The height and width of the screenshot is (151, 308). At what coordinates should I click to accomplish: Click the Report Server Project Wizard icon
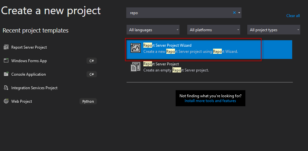(135, 48)
